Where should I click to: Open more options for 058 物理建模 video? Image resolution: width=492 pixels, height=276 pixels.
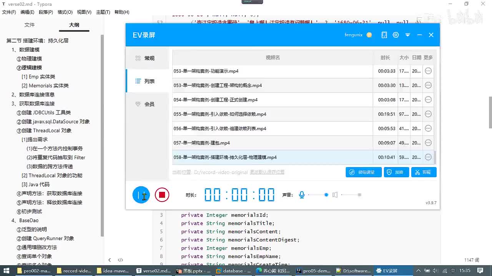tap(428, 157)
